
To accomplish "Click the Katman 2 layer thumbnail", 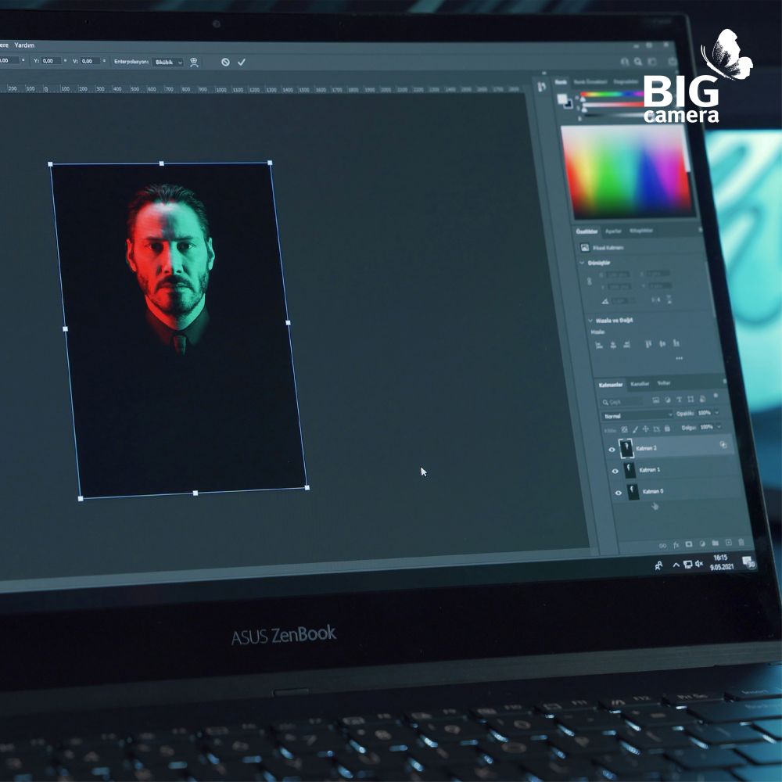I will 626,448.
